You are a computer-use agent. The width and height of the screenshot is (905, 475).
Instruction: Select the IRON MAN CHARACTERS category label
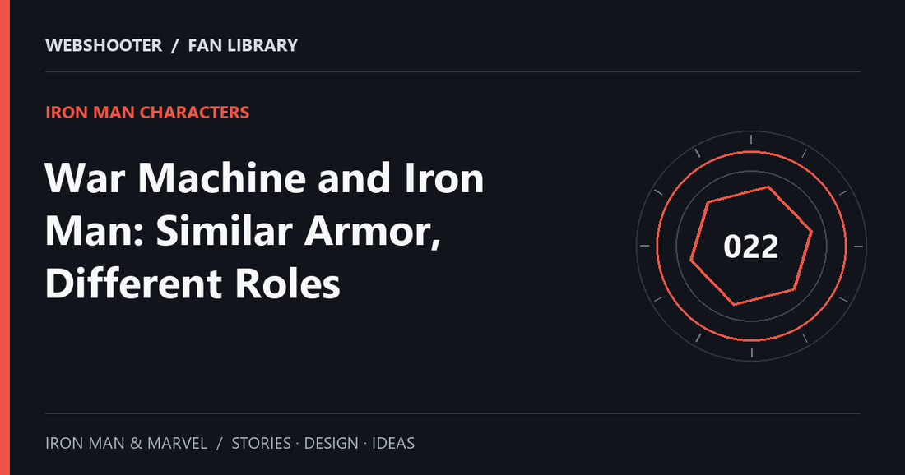coord(147,113)
